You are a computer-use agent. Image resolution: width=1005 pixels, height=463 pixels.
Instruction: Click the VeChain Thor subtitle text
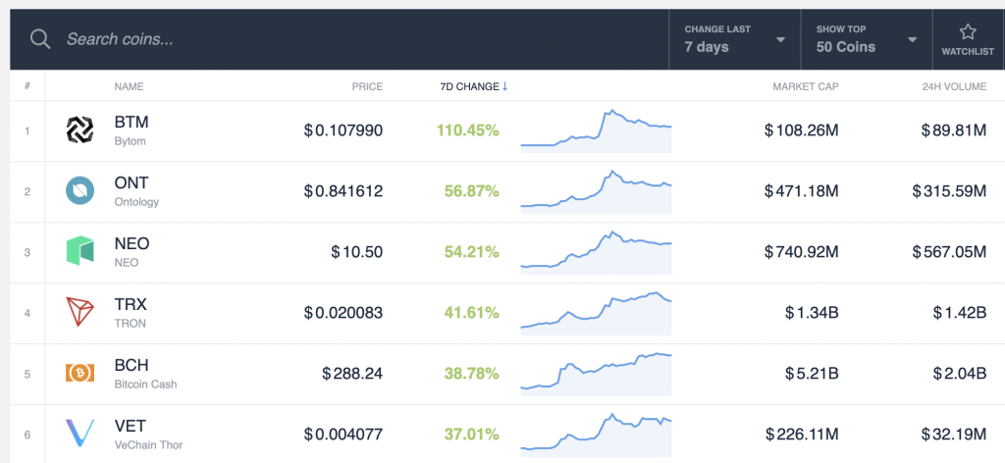[x=148, y=445]
